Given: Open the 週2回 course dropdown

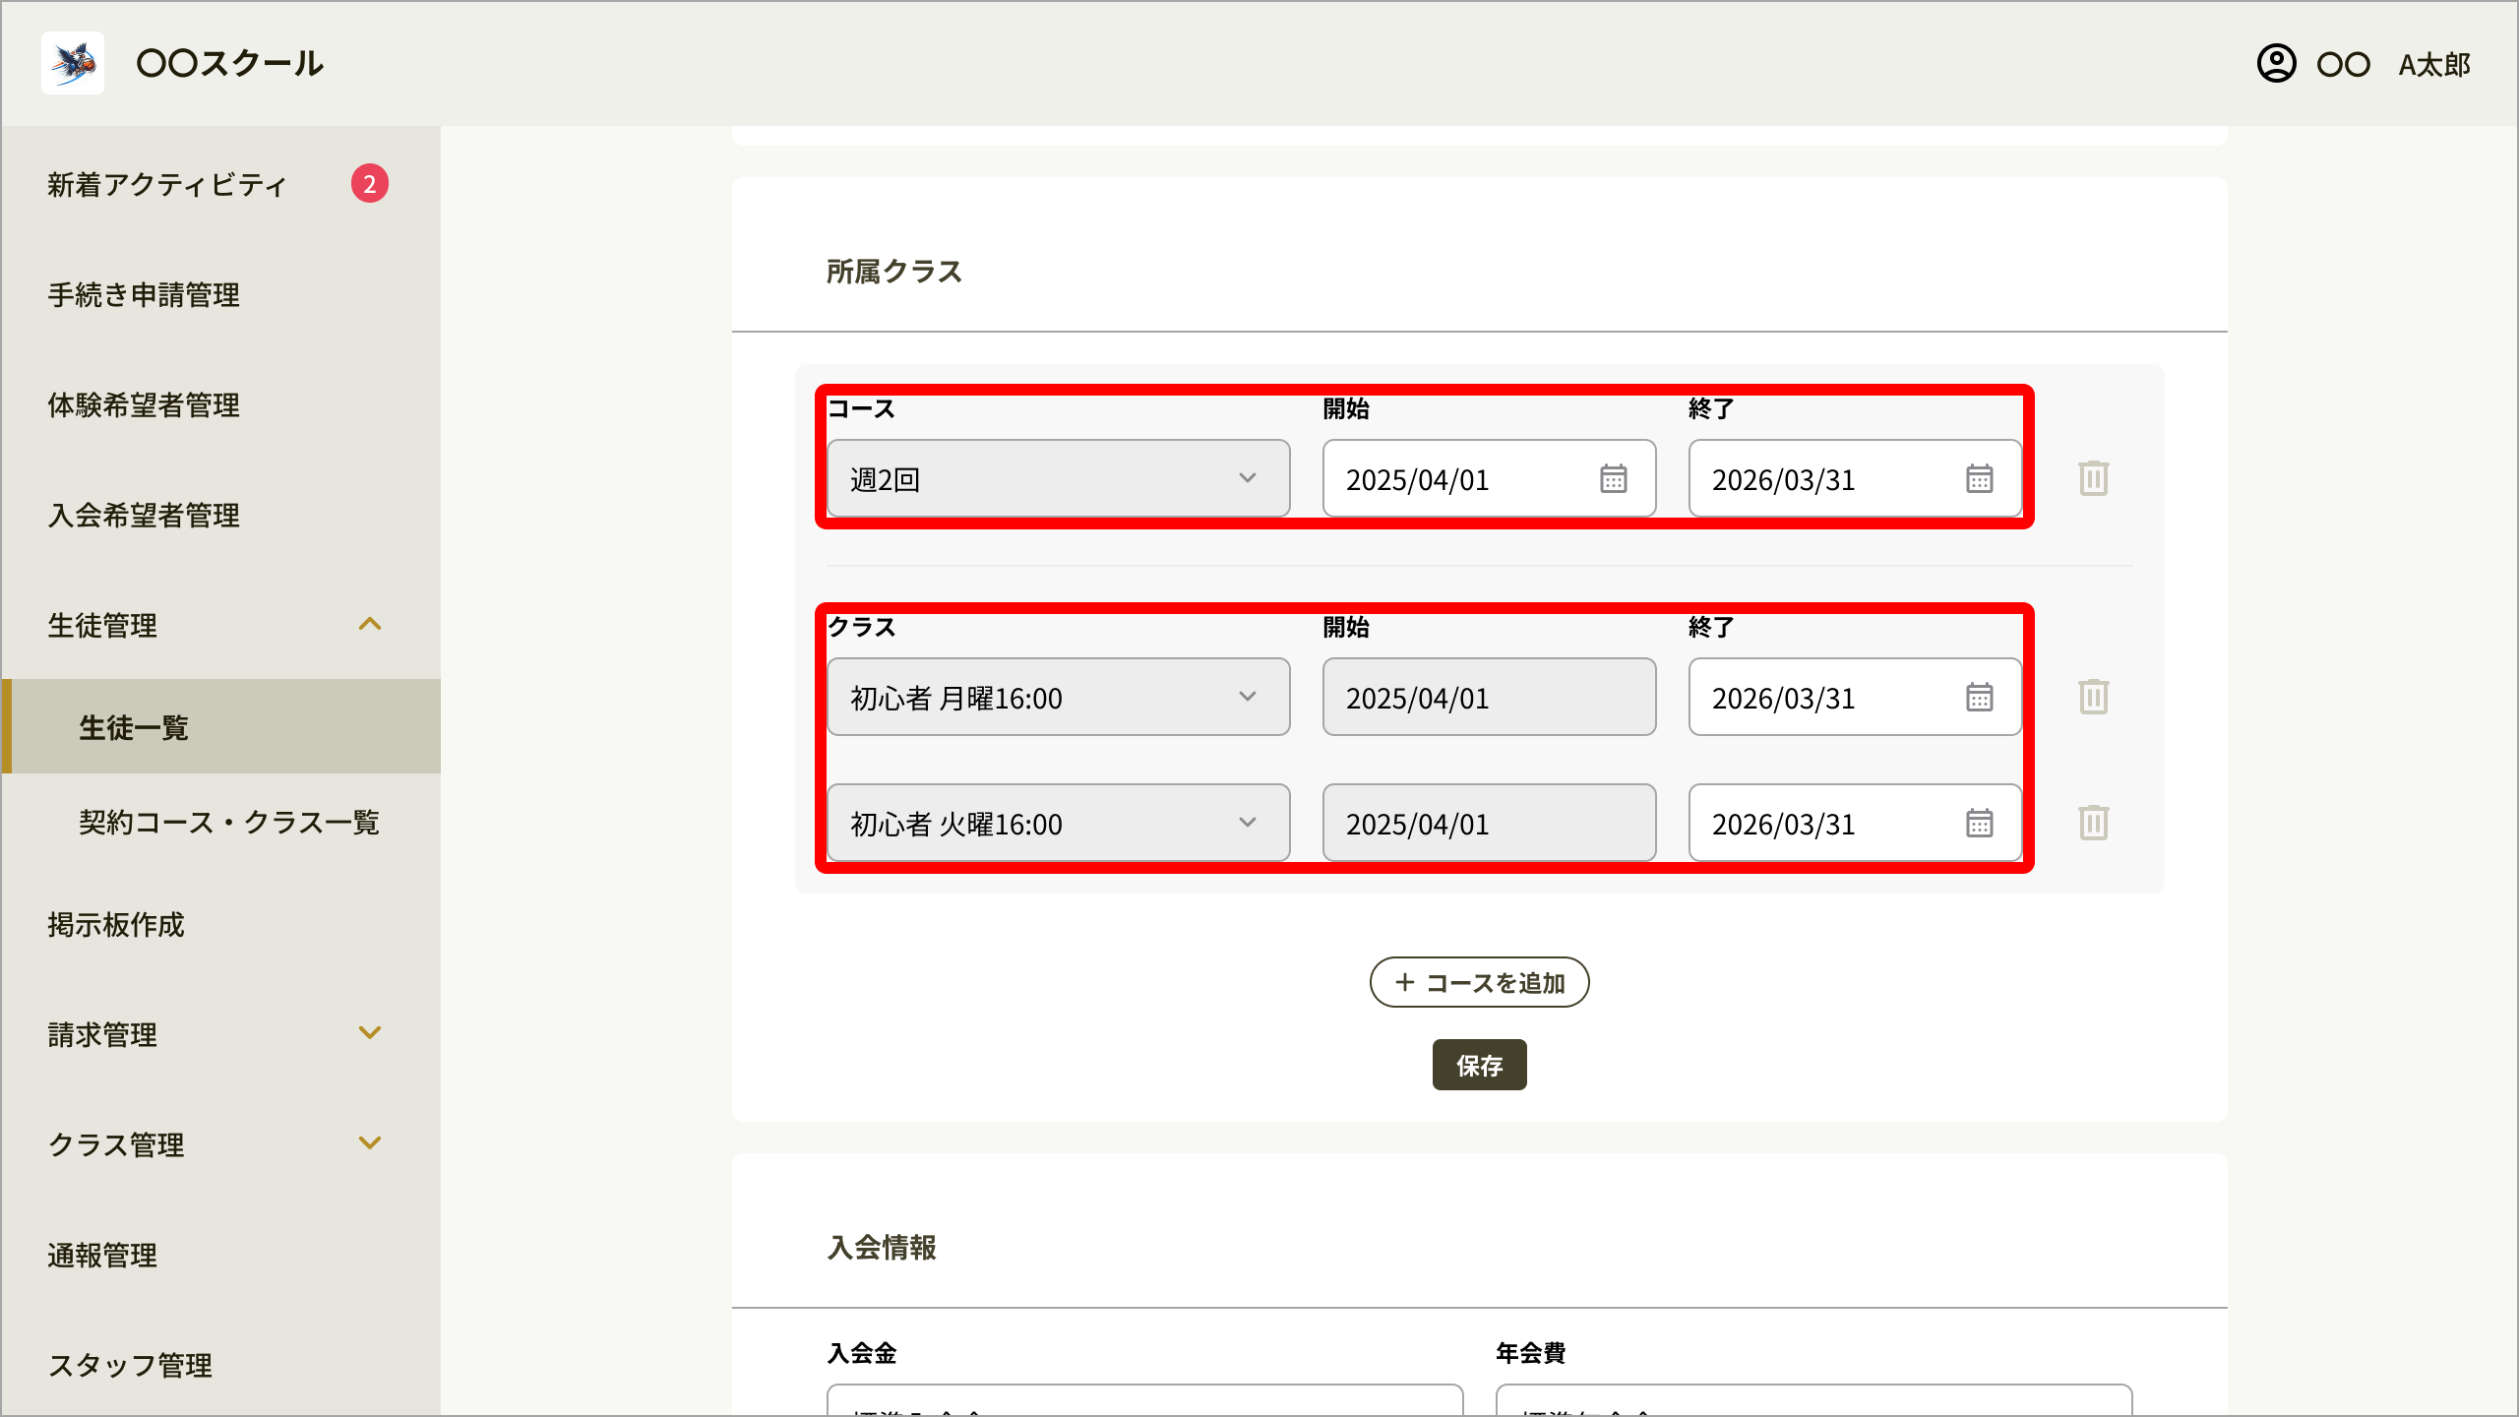Looking at the screenshot, I should pos(1059,479).
